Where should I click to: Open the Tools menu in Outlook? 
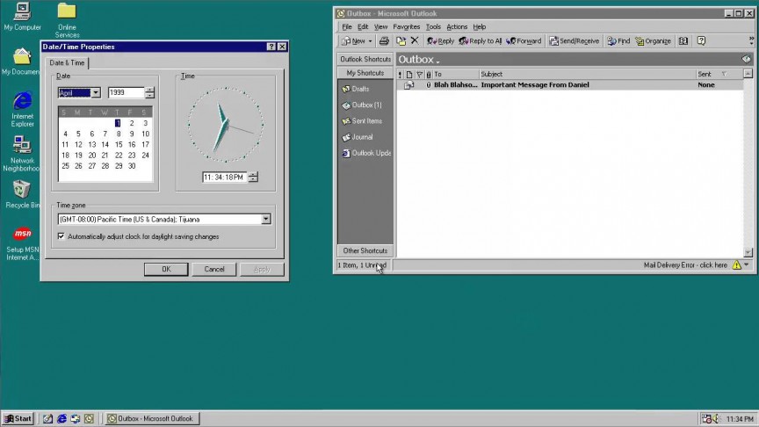pos(433,27)
